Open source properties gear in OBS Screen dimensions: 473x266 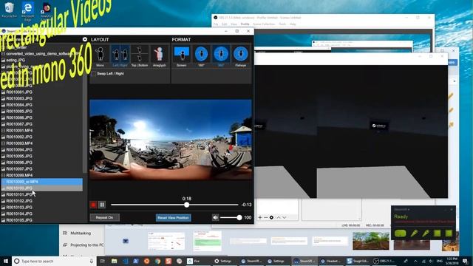click(x=271, y=217)
